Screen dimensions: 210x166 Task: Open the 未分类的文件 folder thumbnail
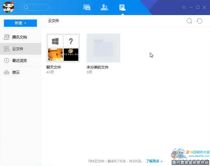[103, 48]
